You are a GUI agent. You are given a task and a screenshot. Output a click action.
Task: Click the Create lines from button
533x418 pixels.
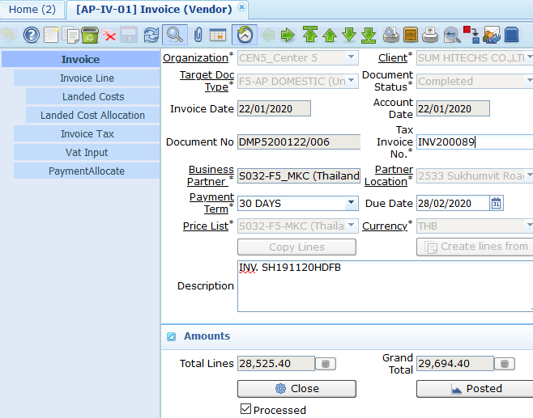(x=476, y=247)
